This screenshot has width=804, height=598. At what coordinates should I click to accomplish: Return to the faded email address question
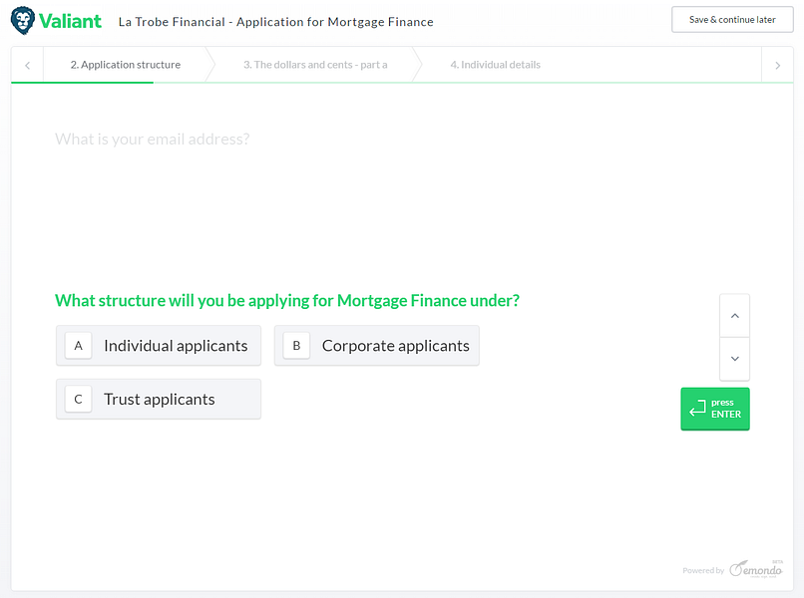(x=153, y=140)
